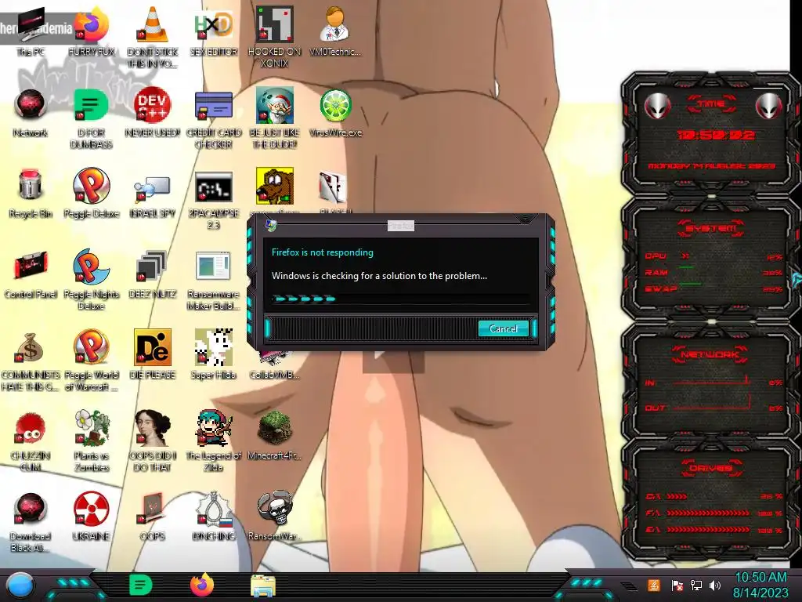This screenshot has height=602, width=802.
Task: Open the pixel dog game icon
Action: click(275, 185)
